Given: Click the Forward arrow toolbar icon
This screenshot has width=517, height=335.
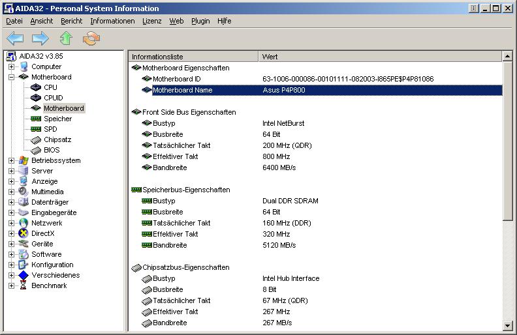Looking at the screenshot, I should pyautogui.click(x=40, y=38).
